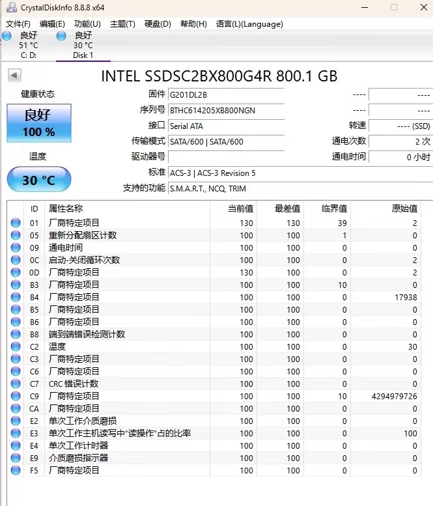433x506 pixels.
Task: Select the C: D: disk status orb
Action: point(7,36)
